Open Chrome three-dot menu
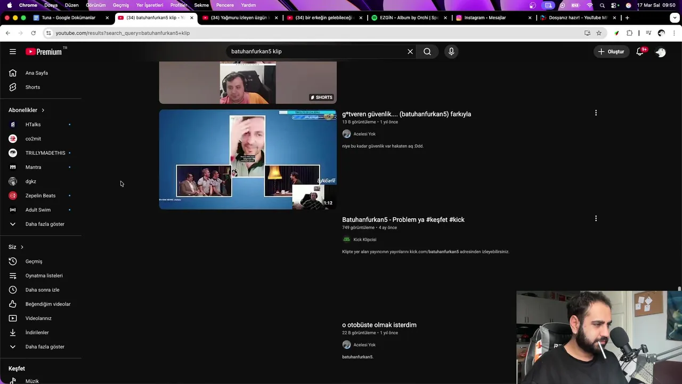This screenshot has width=682, height=384. click(674, 33)
